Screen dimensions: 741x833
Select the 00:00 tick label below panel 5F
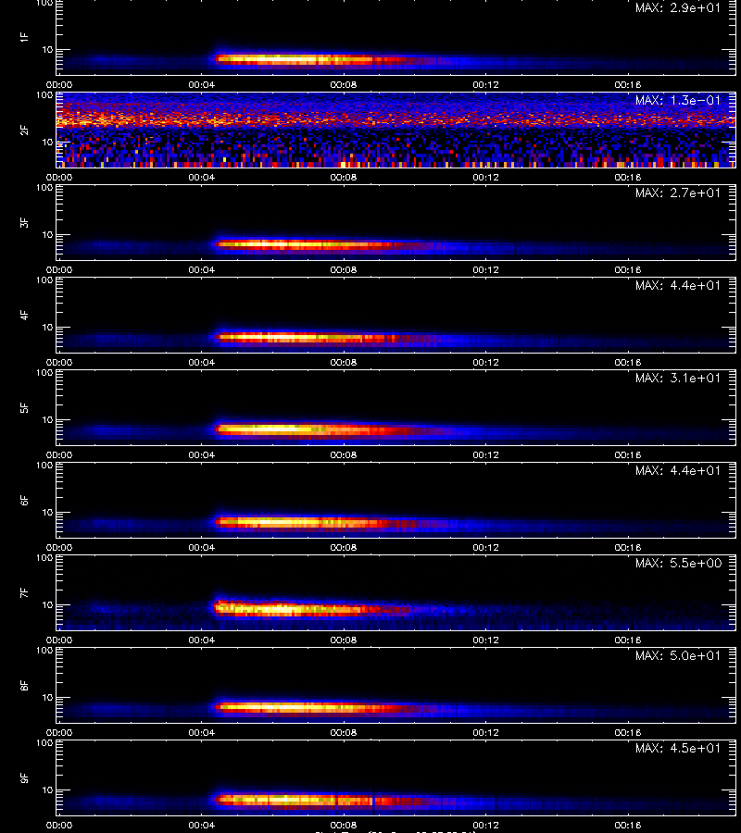[59, 454]
